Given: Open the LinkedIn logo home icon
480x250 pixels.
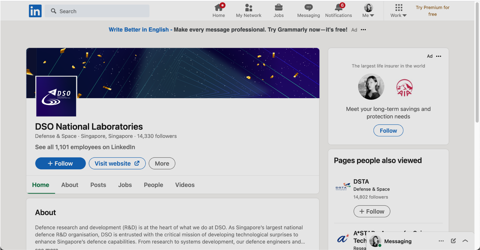Looking at the screenshot, I should (x=35, y=11).
